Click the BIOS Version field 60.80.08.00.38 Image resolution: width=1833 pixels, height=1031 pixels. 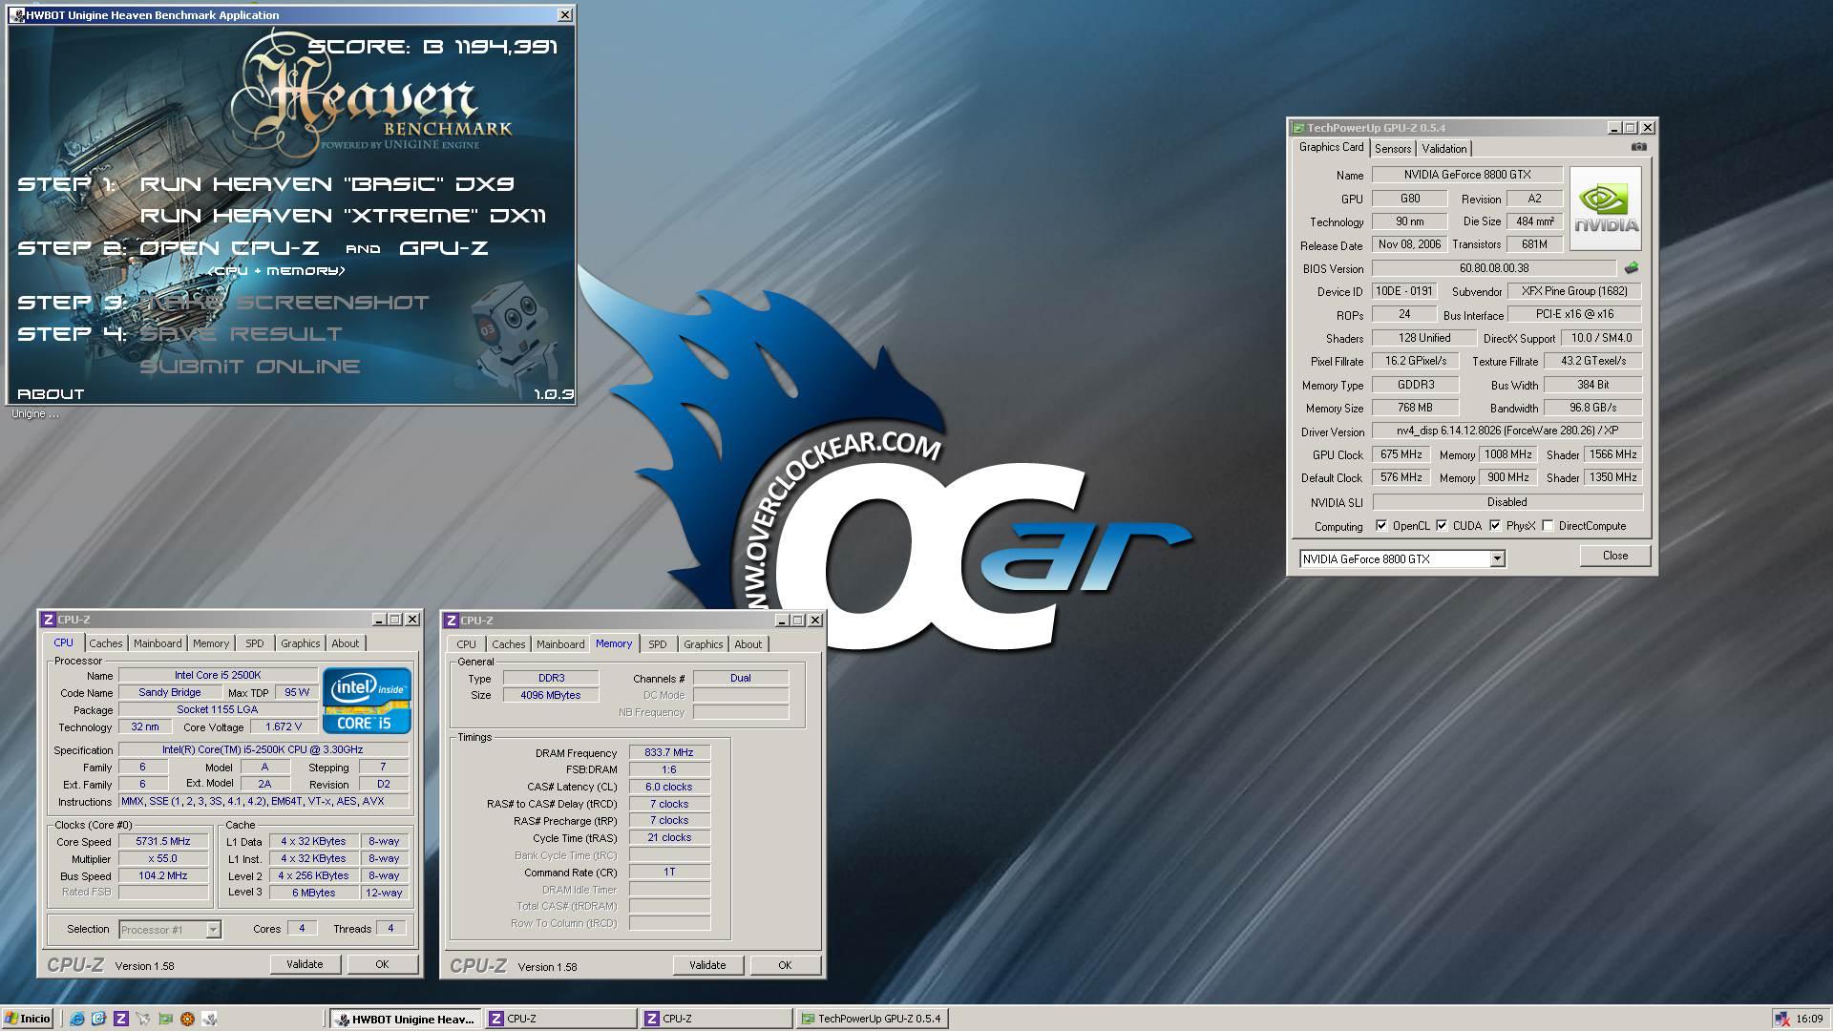tap(1494, 268)
